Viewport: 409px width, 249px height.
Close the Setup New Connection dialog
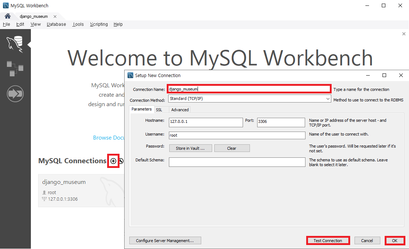(401, 76)
